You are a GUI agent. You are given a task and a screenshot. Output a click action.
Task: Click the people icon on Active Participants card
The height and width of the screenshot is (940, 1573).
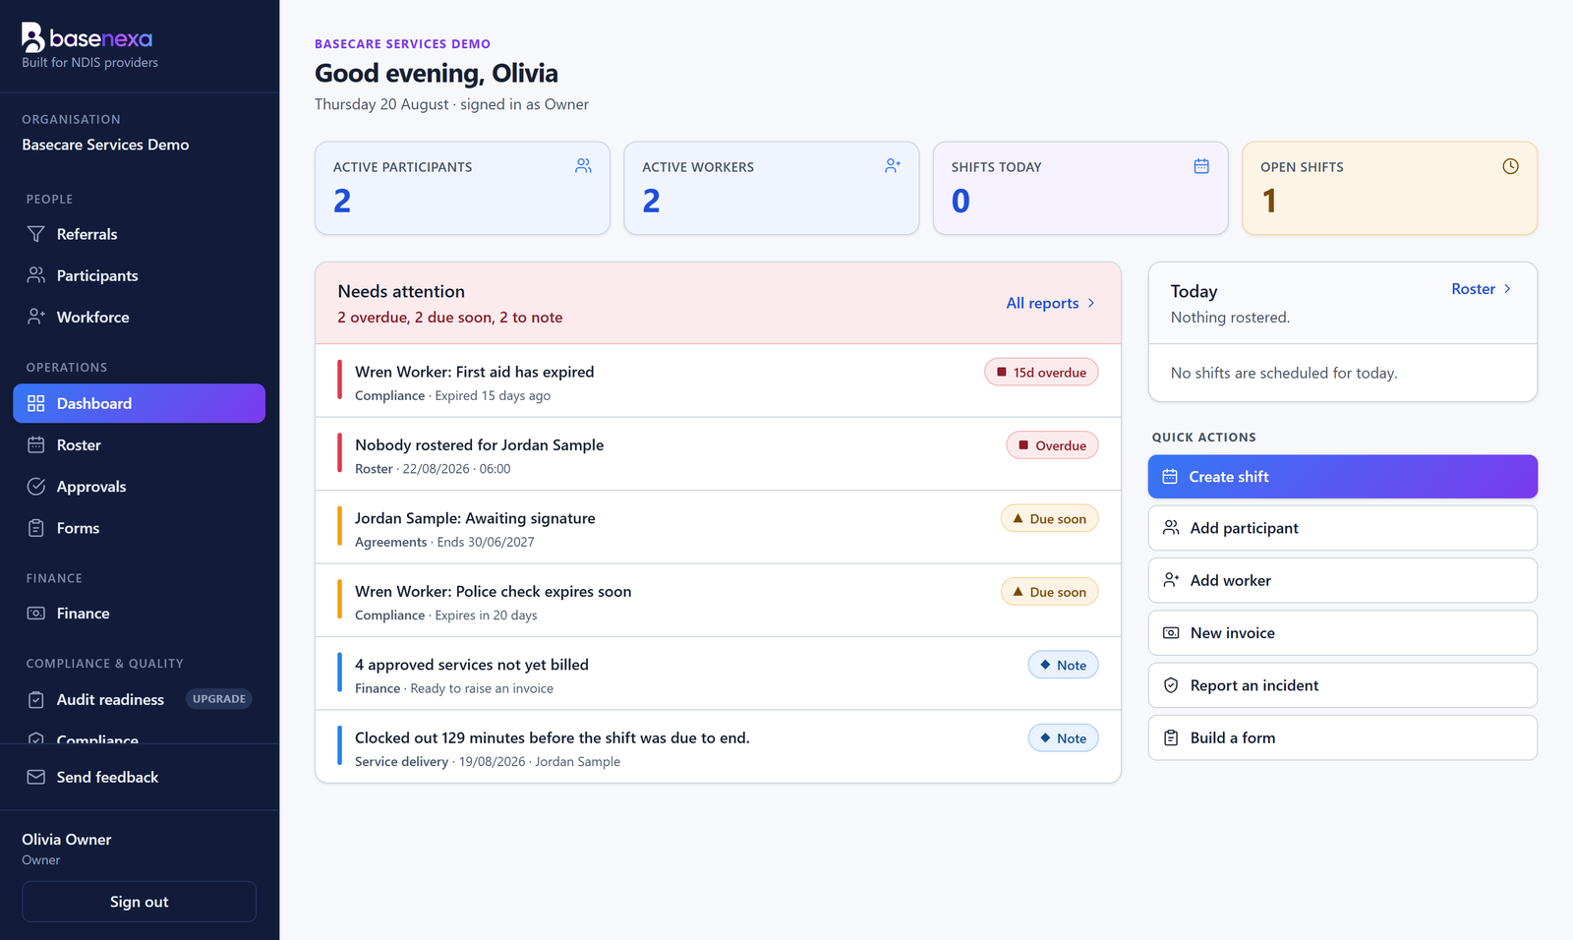click(583, 166)
